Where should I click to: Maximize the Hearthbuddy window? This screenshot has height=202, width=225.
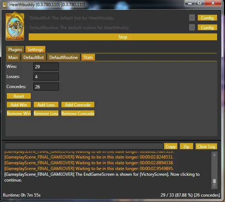point(200,3)
